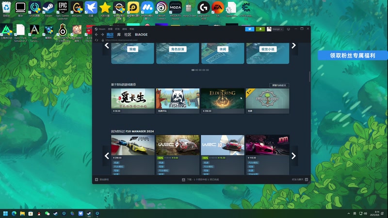Click 添加游戏 at Steam bottom left
The height and width of the screenshot is (218, 388).
[x=102, y=180]
